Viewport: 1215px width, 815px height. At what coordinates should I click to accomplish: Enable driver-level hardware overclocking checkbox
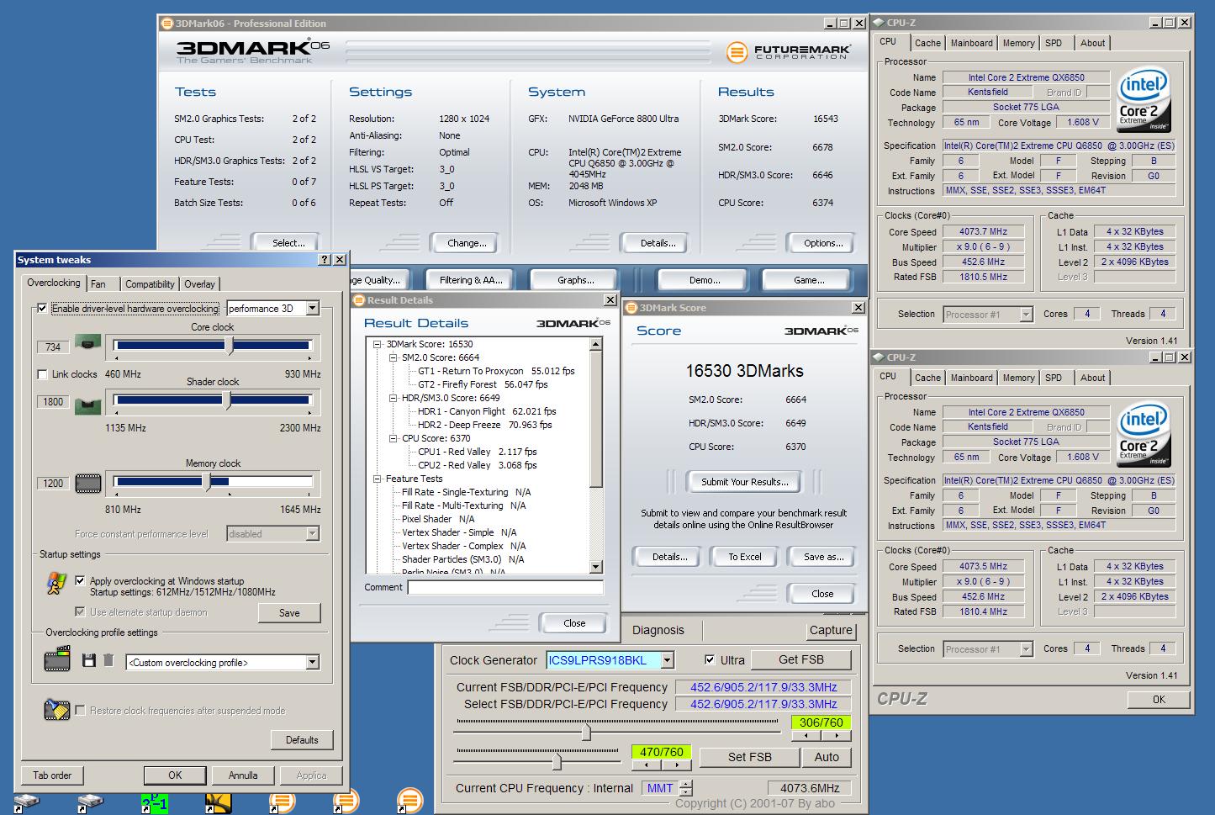pyautogui.click(x=42, y=309)
